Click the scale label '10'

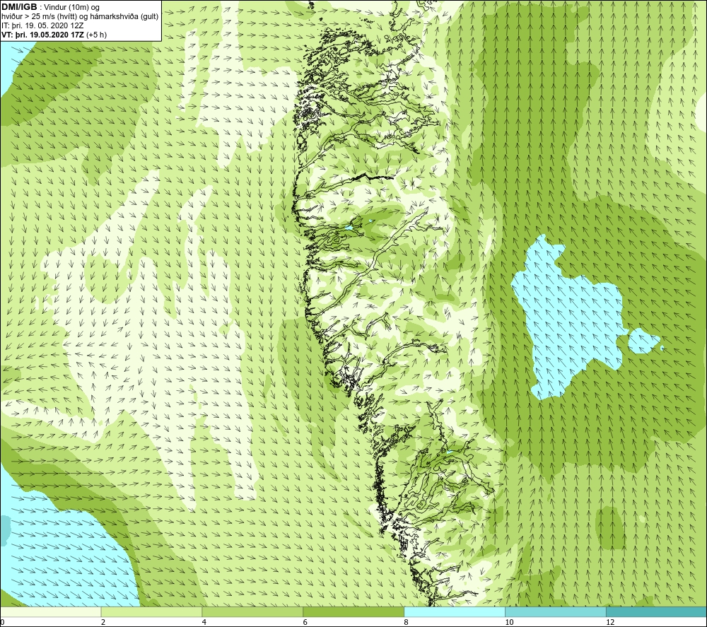click(x=509, y=623)
